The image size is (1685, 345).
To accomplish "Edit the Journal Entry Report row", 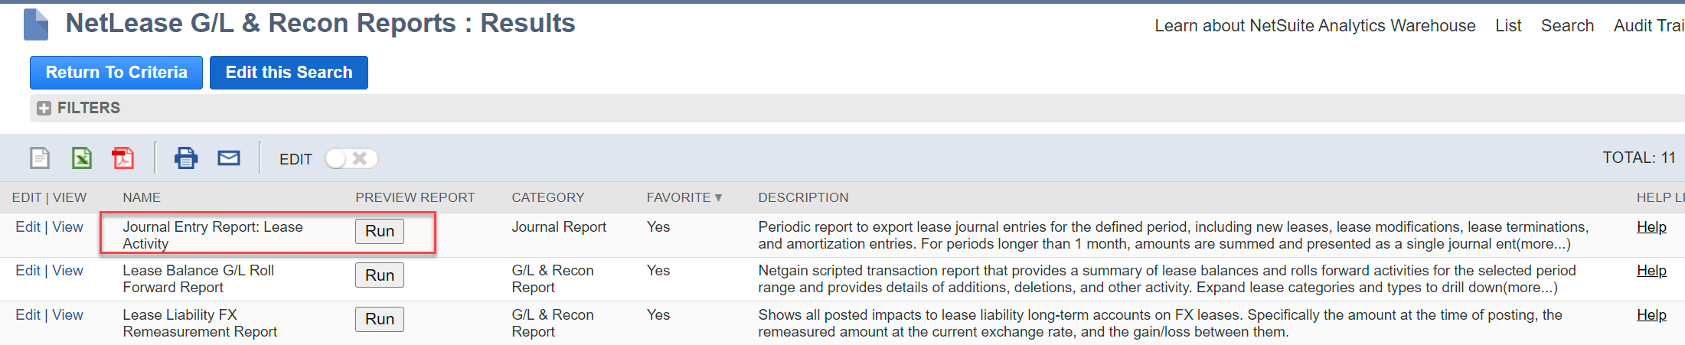I will tap(28, 227).
